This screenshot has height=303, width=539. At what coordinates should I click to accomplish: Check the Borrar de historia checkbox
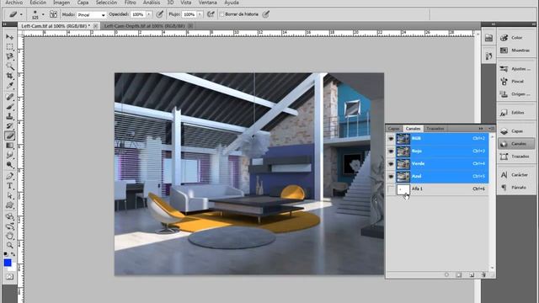[x=221, y=14]
